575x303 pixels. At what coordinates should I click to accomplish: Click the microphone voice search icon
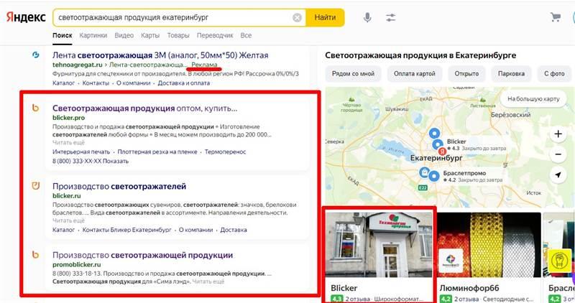coord(367,17)
